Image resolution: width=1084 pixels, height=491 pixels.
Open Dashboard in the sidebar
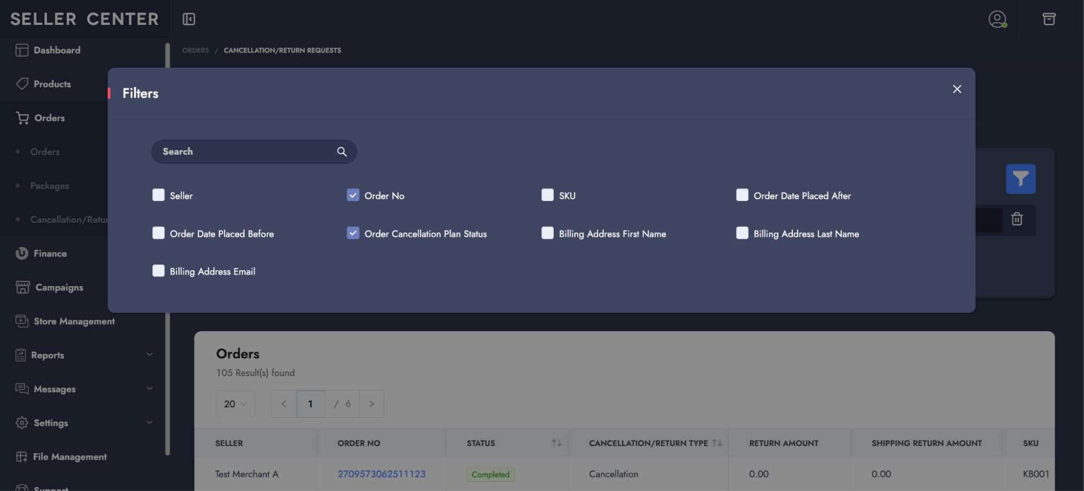point(56,50)
